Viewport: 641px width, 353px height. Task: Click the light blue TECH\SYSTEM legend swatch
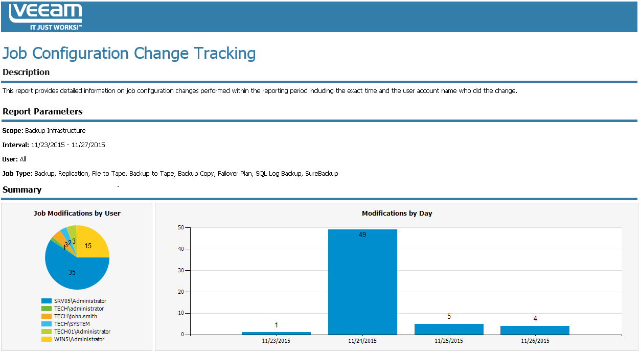pyautogui.click(x=47, y=324)
